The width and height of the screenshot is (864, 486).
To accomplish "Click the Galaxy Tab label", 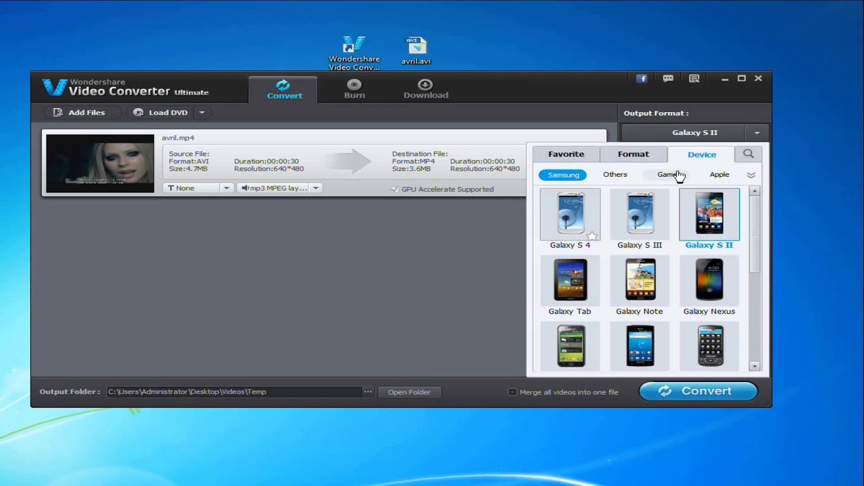I will pos(570,312).
